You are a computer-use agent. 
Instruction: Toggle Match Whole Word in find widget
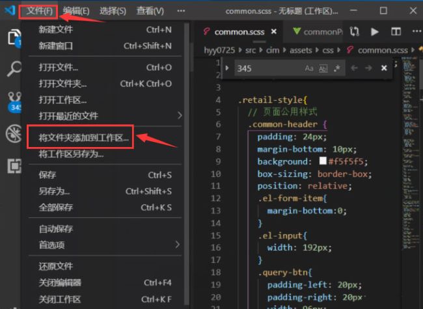(x=323, y=68)
